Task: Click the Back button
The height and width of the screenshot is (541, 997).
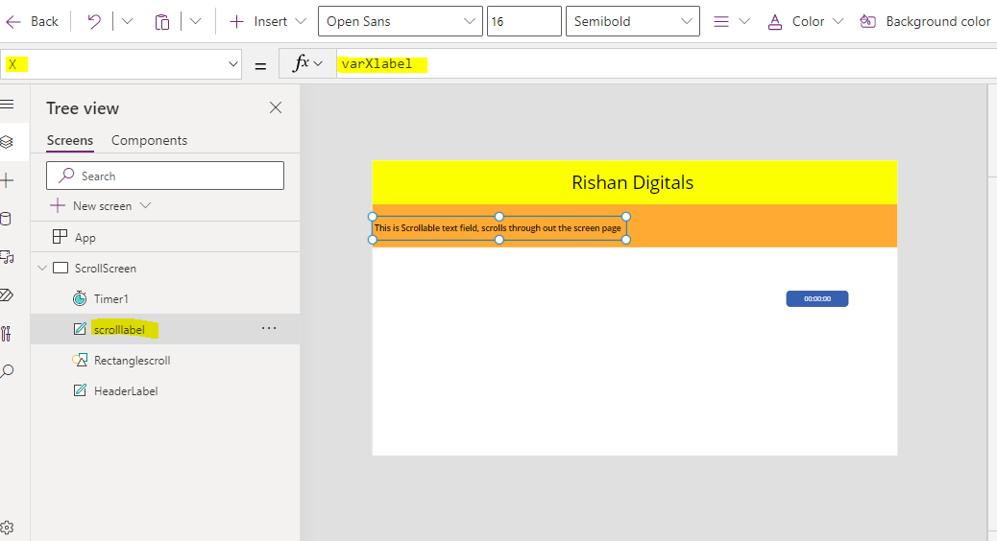Action: click(x=34, y=21)
